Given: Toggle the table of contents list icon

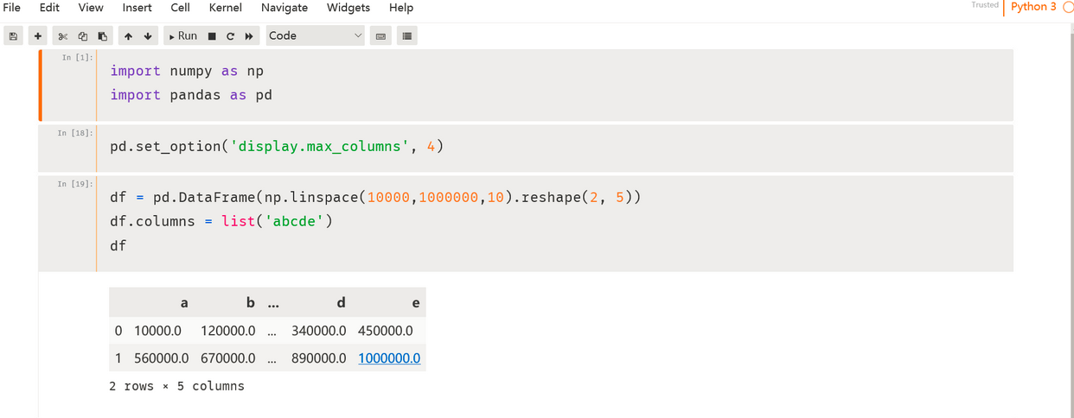Looking at the screenshot, I should point(406,36).
